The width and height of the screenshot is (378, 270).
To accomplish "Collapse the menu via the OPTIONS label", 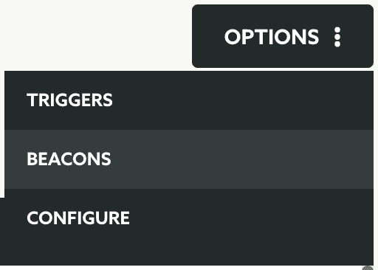I will [272, 37].
